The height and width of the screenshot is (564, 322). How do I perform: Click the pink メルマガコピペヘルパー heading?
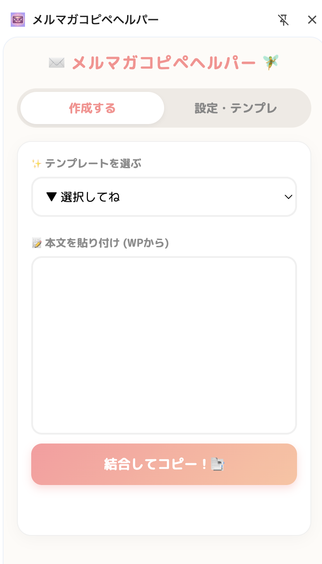[x=164, y=63]
